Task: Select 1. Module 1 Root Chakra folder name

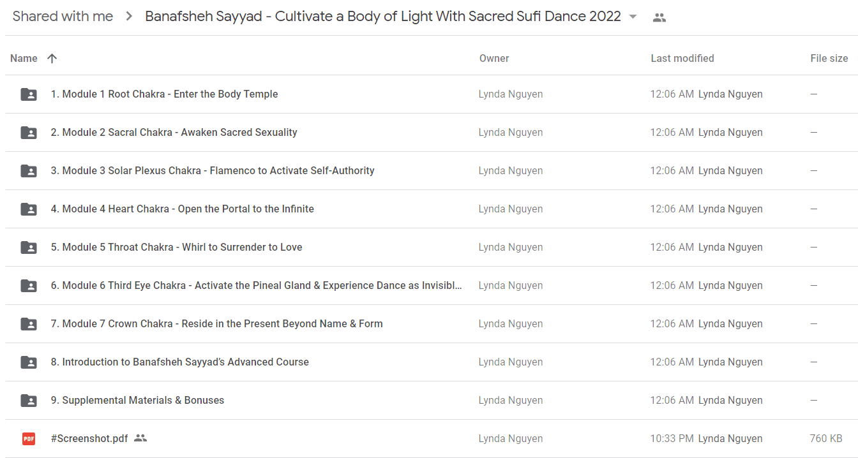Action: (164, 94)
